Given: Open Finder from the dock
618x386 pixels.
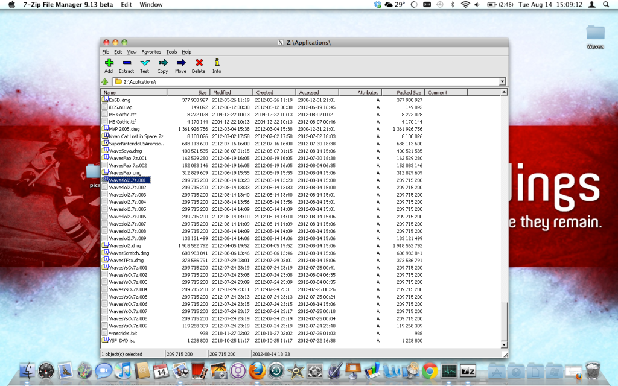Looking at the screenshot, I should [27, 371].
